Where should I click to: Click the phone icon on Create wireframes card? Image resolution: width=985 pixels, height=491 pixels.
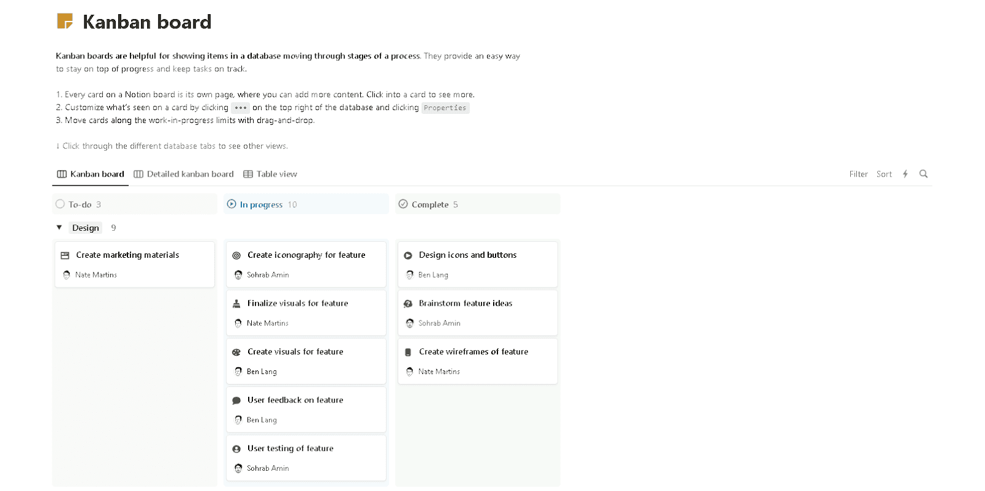pos(408,351)
